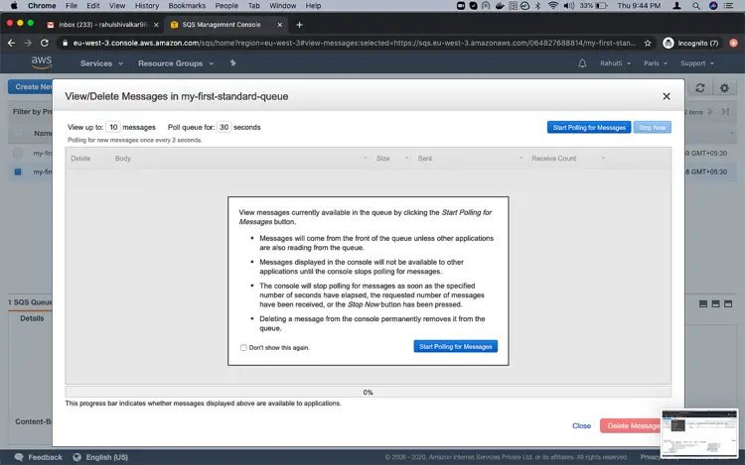Expand the Support menu dropdown

pyautogui.click(x=697, y=63)
